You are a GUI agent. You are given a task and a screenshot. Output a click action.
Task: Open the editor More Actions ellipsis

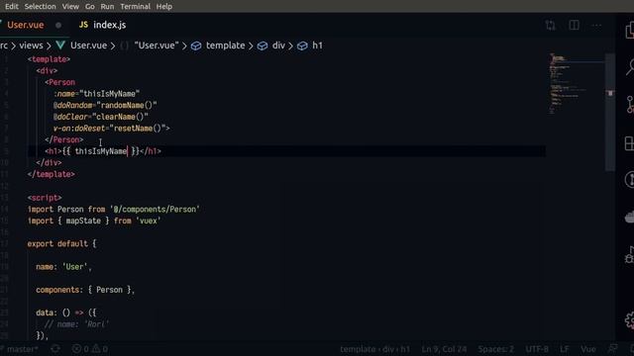tap(596, 26)
